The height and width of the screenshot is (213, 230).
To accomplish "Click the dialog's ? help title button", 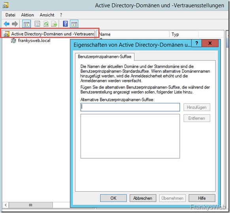I will tap(197, 43).
